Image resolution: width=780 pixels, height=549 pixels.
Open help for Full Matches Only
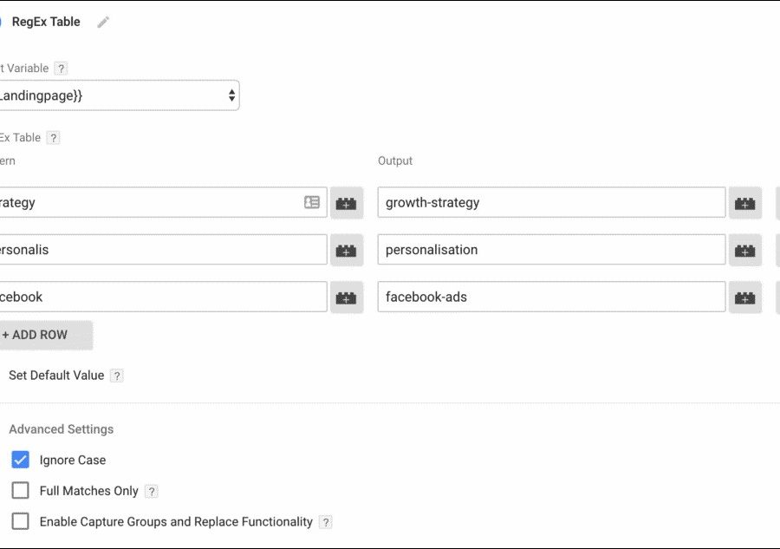[x=152, y=492]
